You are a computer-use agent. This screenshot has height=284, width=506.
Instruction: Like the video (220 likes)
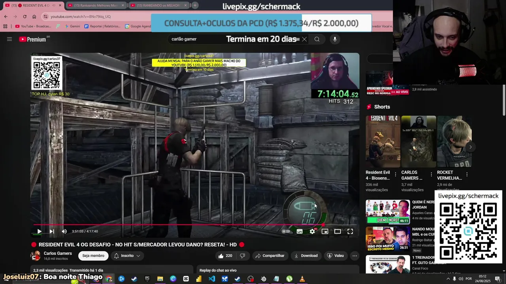coord(225,256)
